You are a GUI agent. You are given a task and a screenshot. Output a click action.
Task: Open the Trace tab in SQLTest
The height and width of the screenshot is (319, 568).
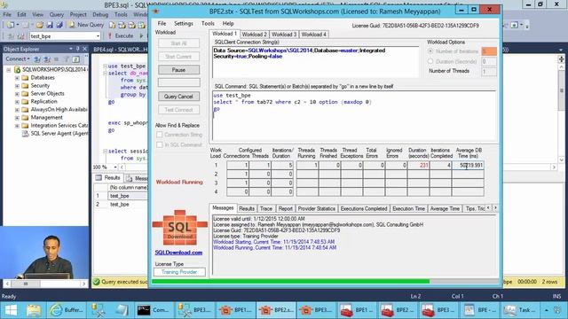point(266,209)
